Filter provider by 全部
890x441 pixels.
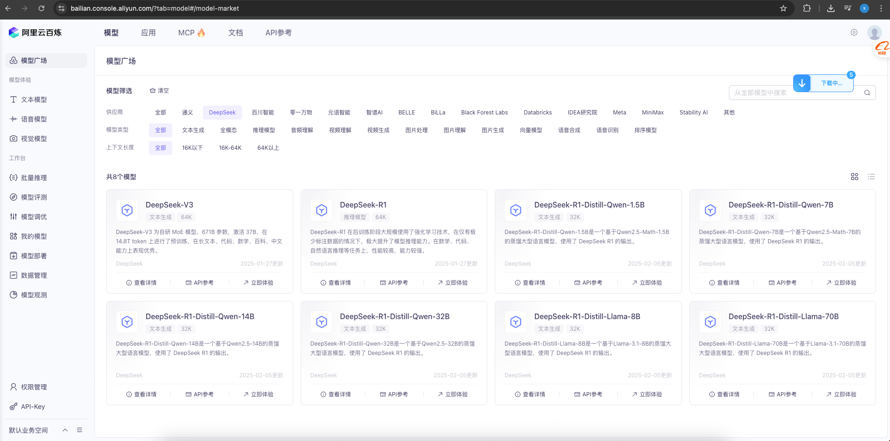pos(161,113)
